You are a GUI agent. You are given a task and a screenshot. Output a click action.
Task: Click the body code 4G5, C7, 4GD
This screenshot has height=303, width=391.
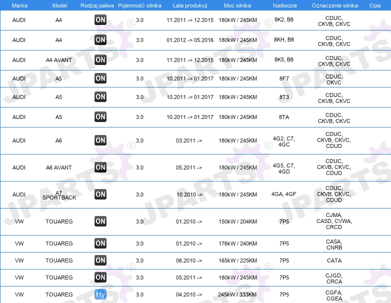(284, 168)
